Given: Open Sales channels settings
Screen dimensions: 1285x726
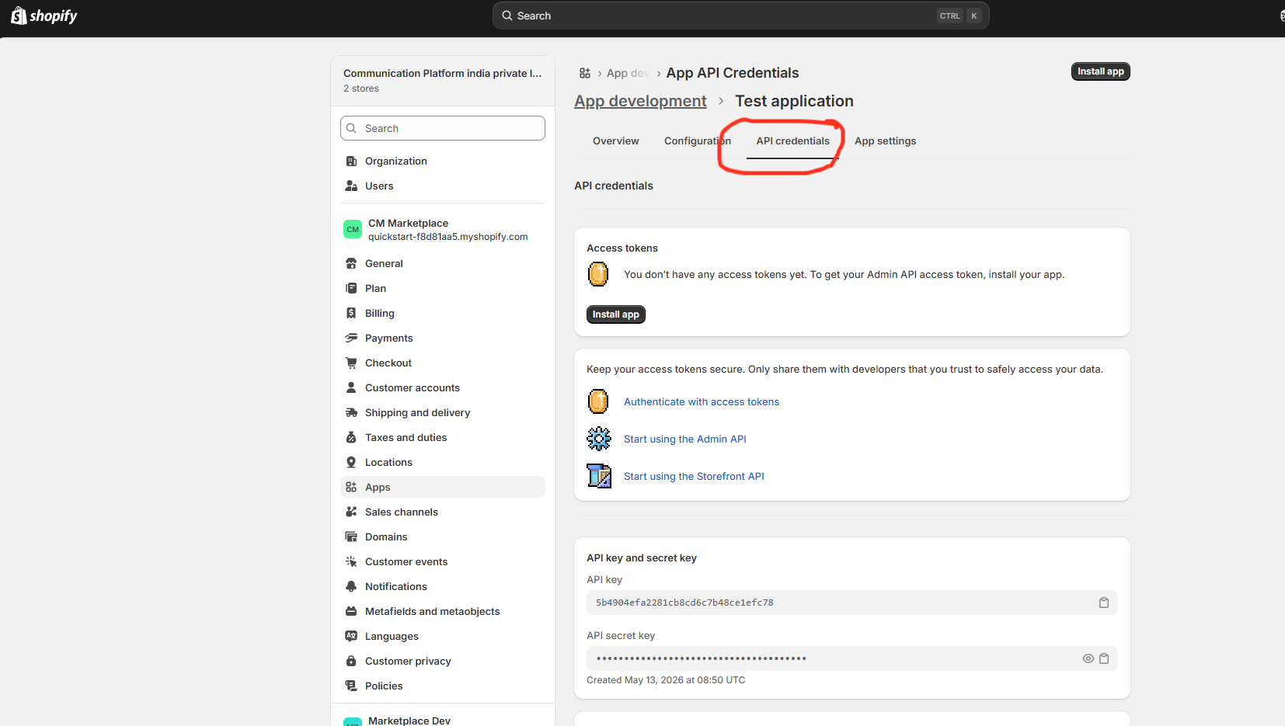Looking at the screenshot, I should [x=443, y=512].
